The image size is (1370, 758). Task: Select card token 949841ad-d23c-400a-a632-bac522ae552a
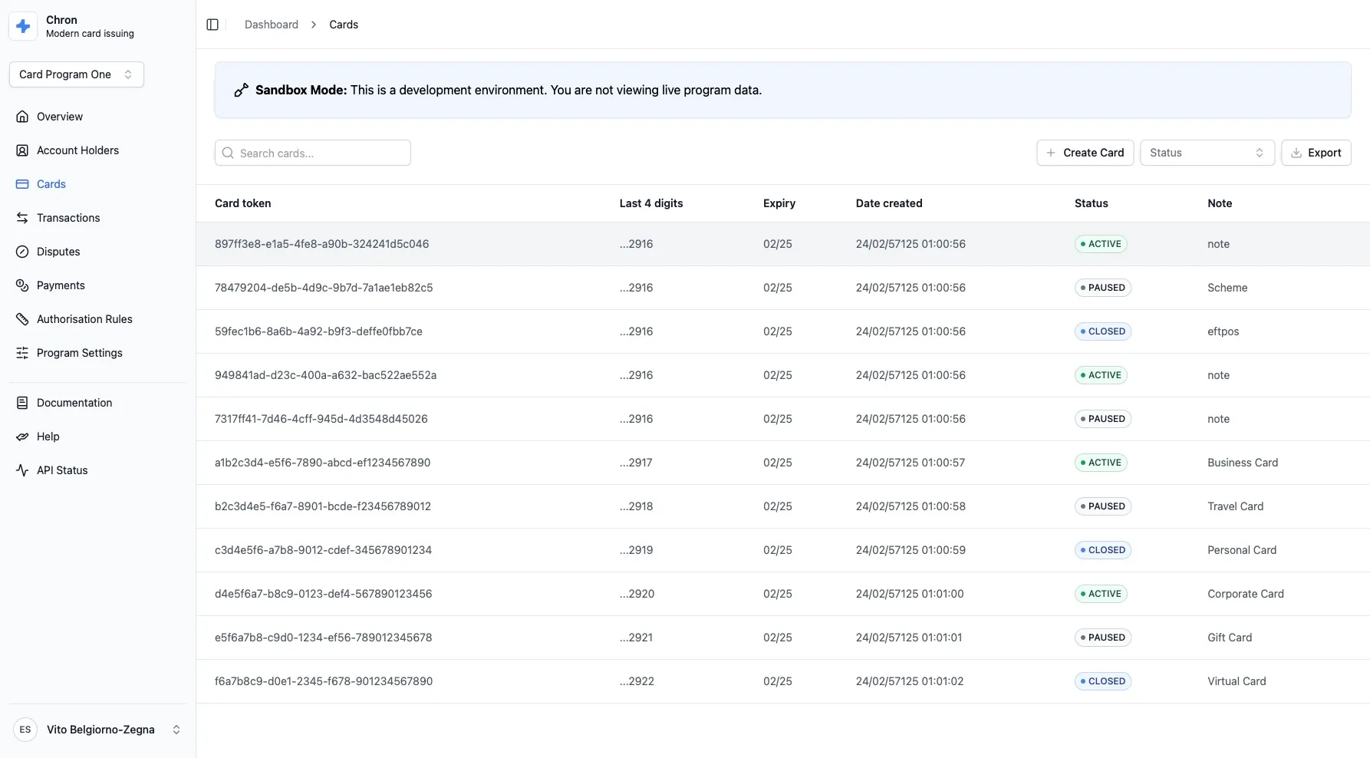(x=325, y=375)
